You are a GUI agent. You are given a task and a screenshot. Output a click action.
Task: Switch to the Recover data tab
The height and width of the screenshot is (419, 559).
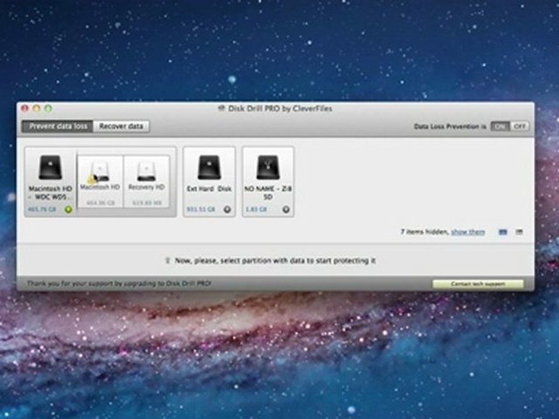[x=121, y=126]
